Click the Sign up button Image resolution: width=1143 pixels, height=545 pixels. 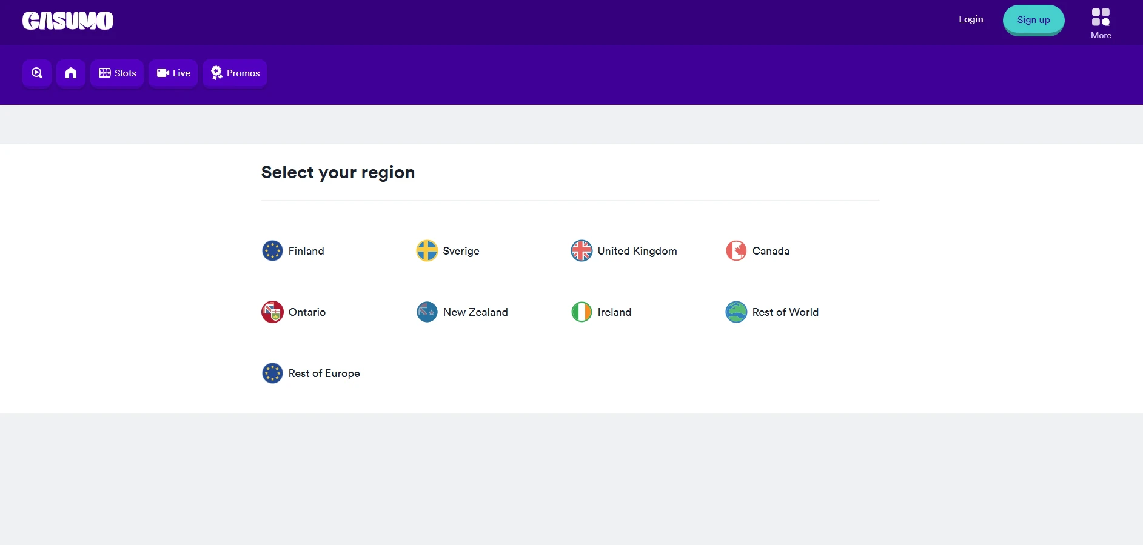(x=1034, y=20)
